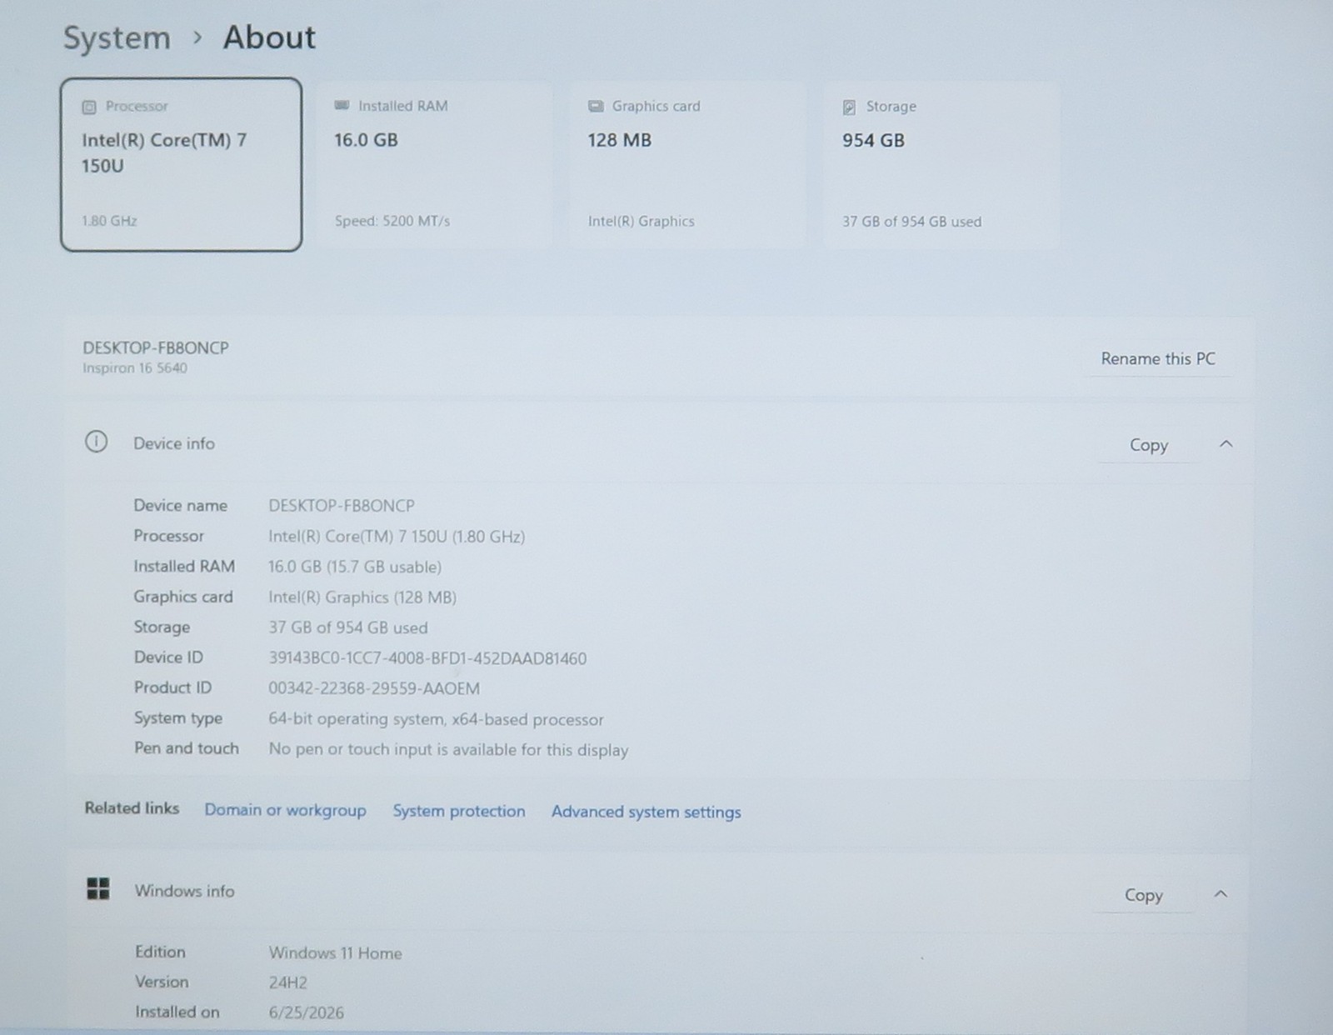
Task: Copy the Device info details
Action: coord(1148,445)
